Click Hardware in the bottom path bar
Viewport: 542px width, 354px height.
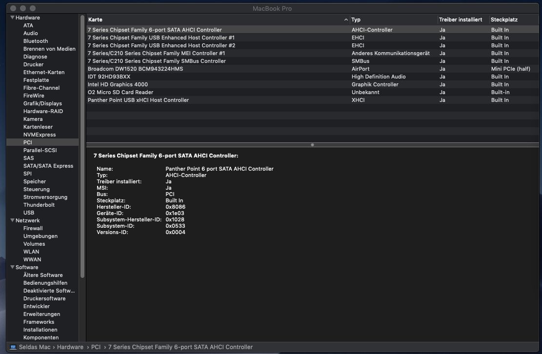70,347
